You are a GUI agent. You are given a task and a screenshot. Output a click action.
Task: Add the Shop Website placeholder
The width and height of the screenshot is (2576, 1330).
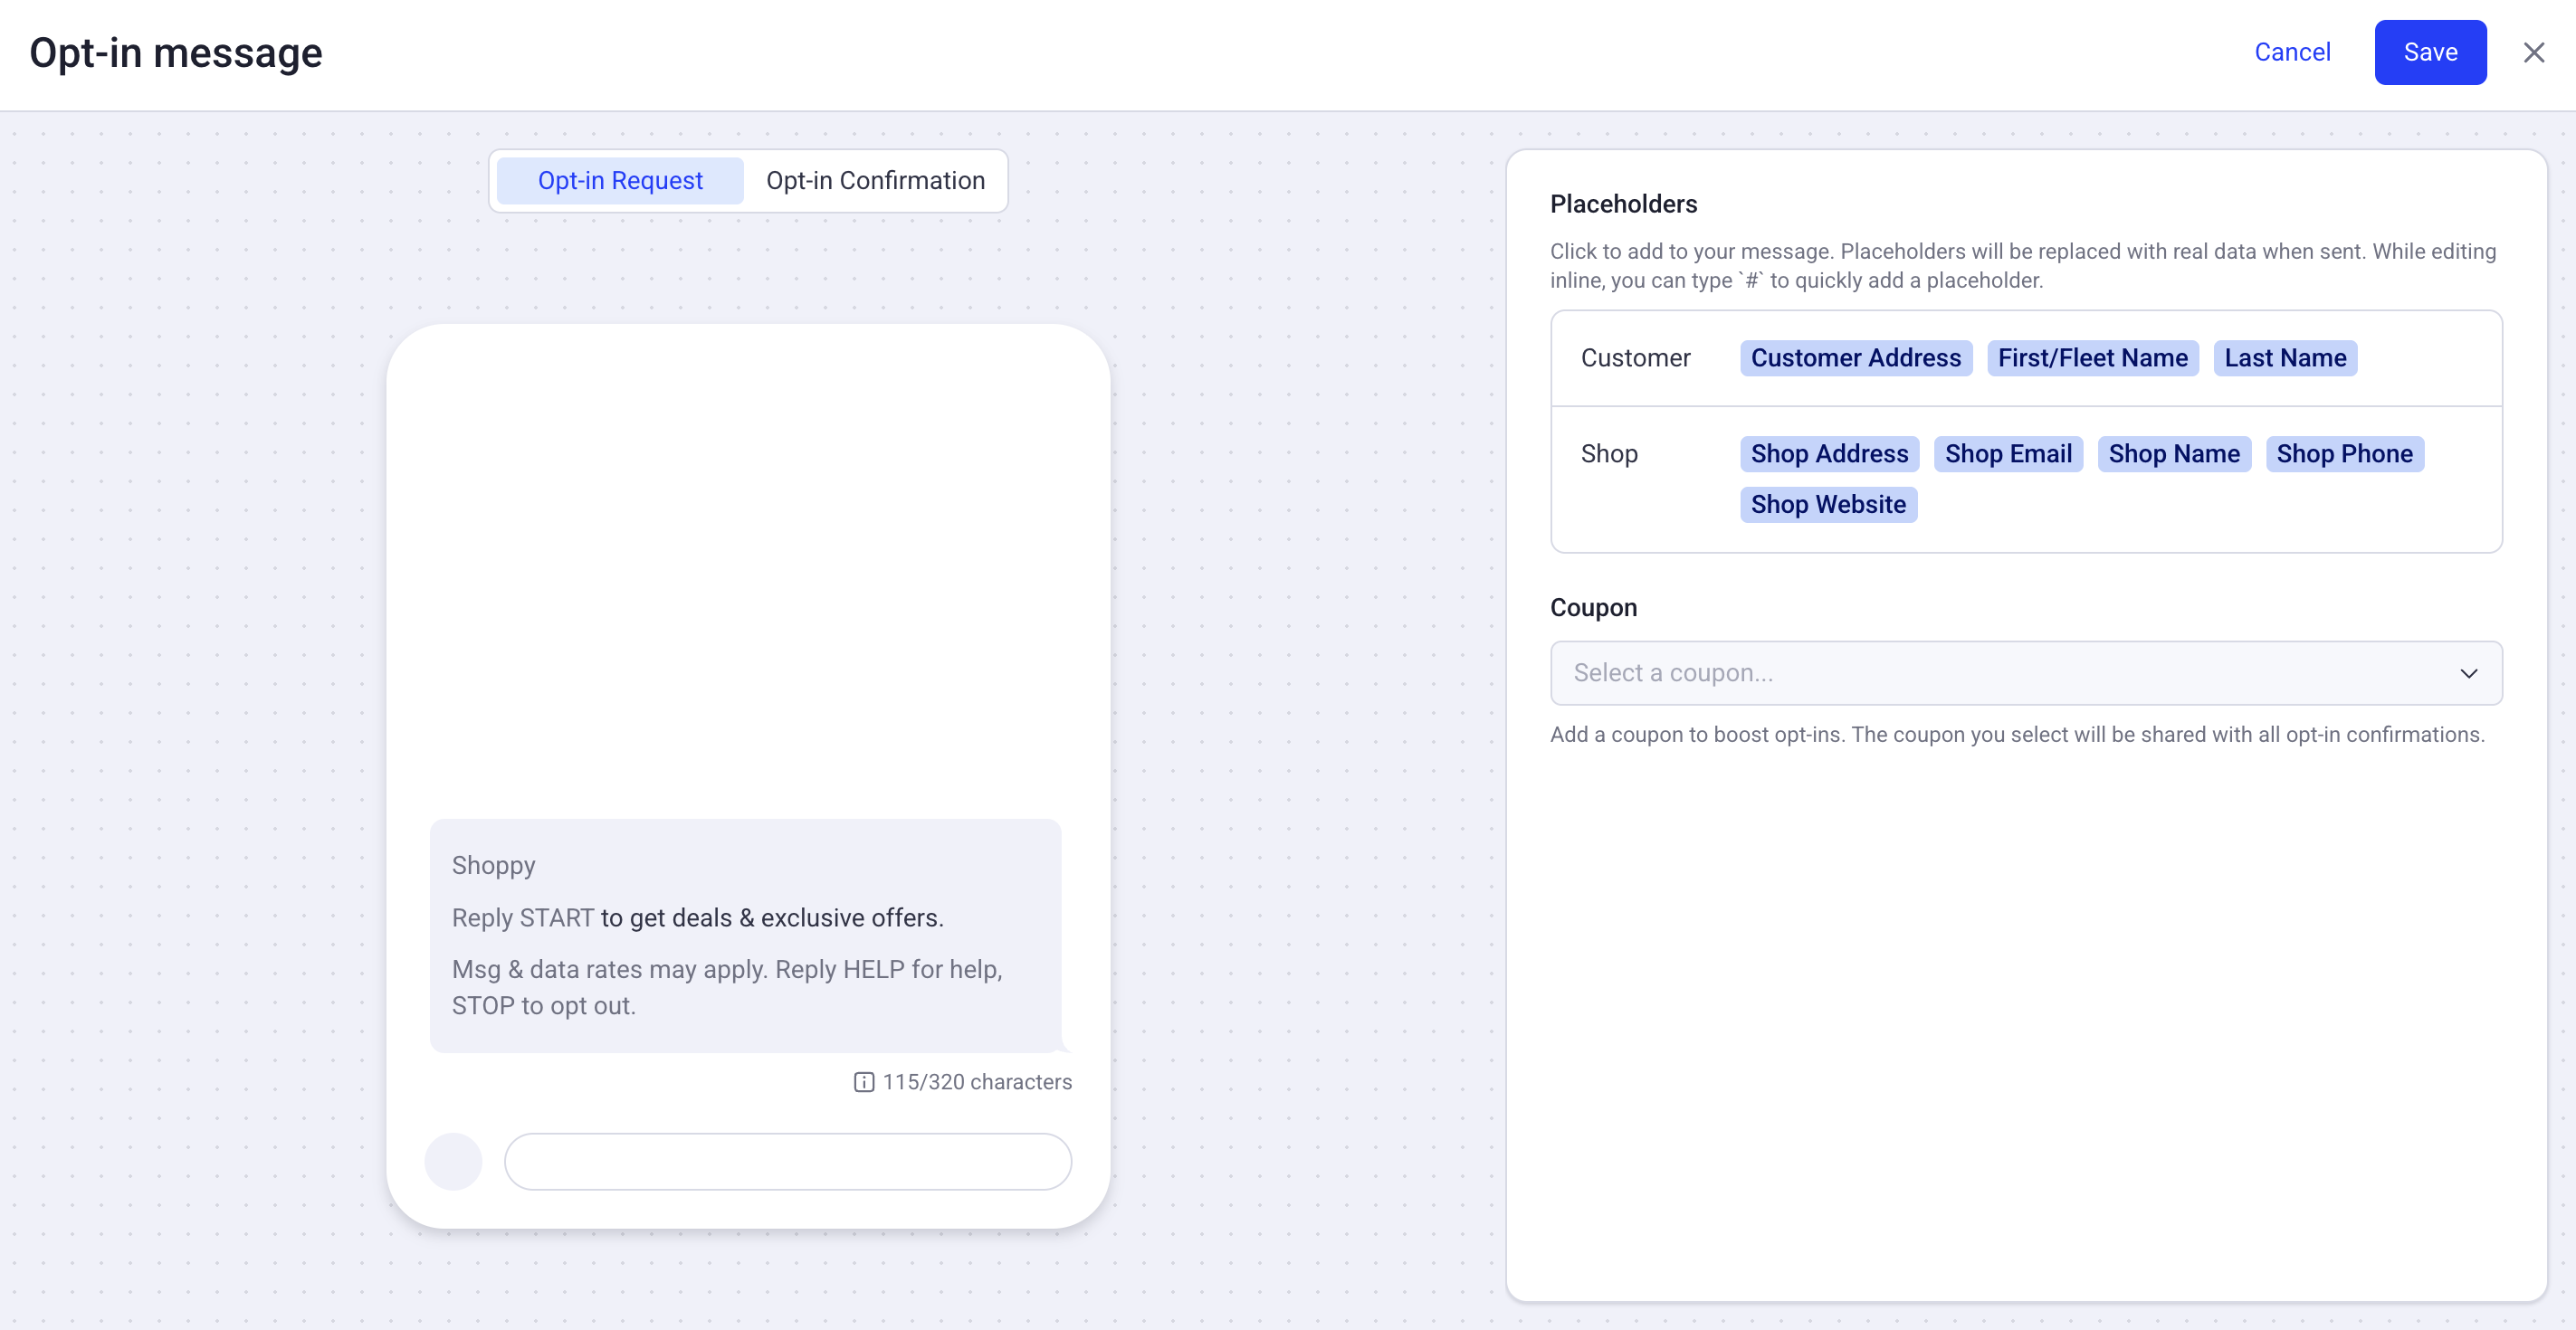[x=1828, y=505]
